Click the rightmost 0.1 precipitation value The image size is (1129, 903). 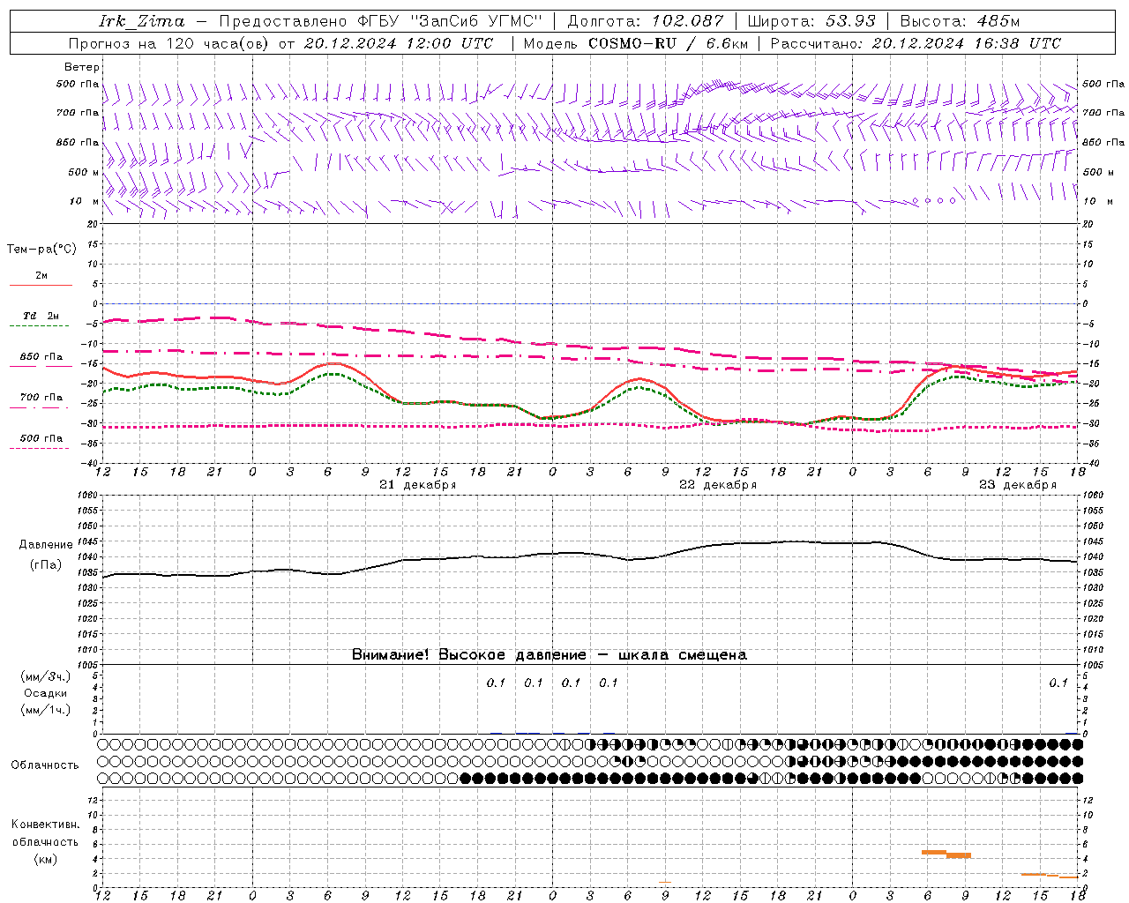1058,683
